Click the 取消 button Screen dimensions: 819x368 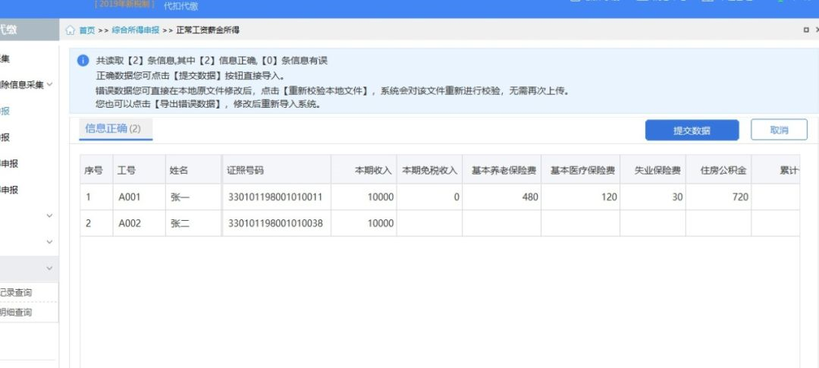tap(779, 130)
